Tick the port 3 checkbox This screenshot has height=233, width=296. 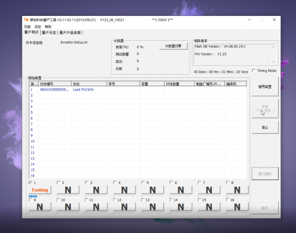coord(87,183)
